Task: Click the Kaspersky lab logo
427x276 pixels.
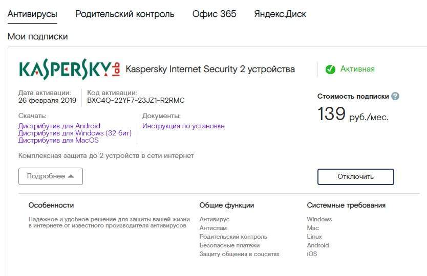Action: tap(69, 70)
